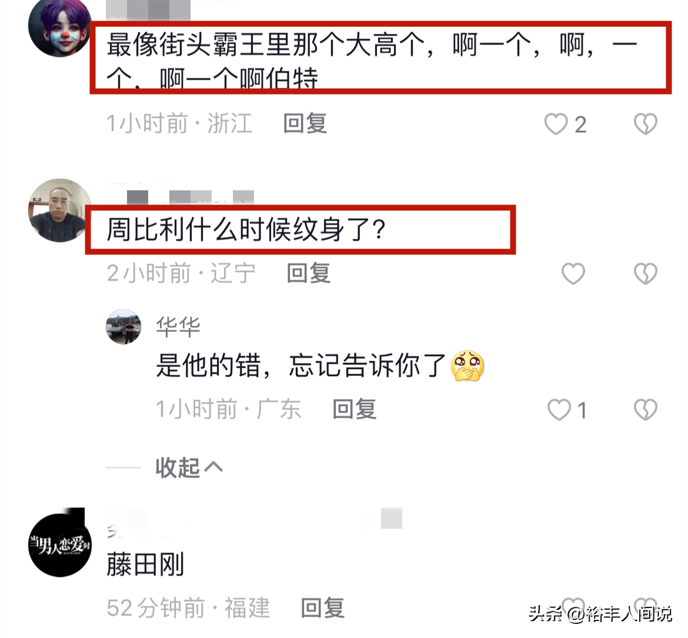688x638 pixels.
Task: Open the bald man avatar profile
Action: click(60, 210)
